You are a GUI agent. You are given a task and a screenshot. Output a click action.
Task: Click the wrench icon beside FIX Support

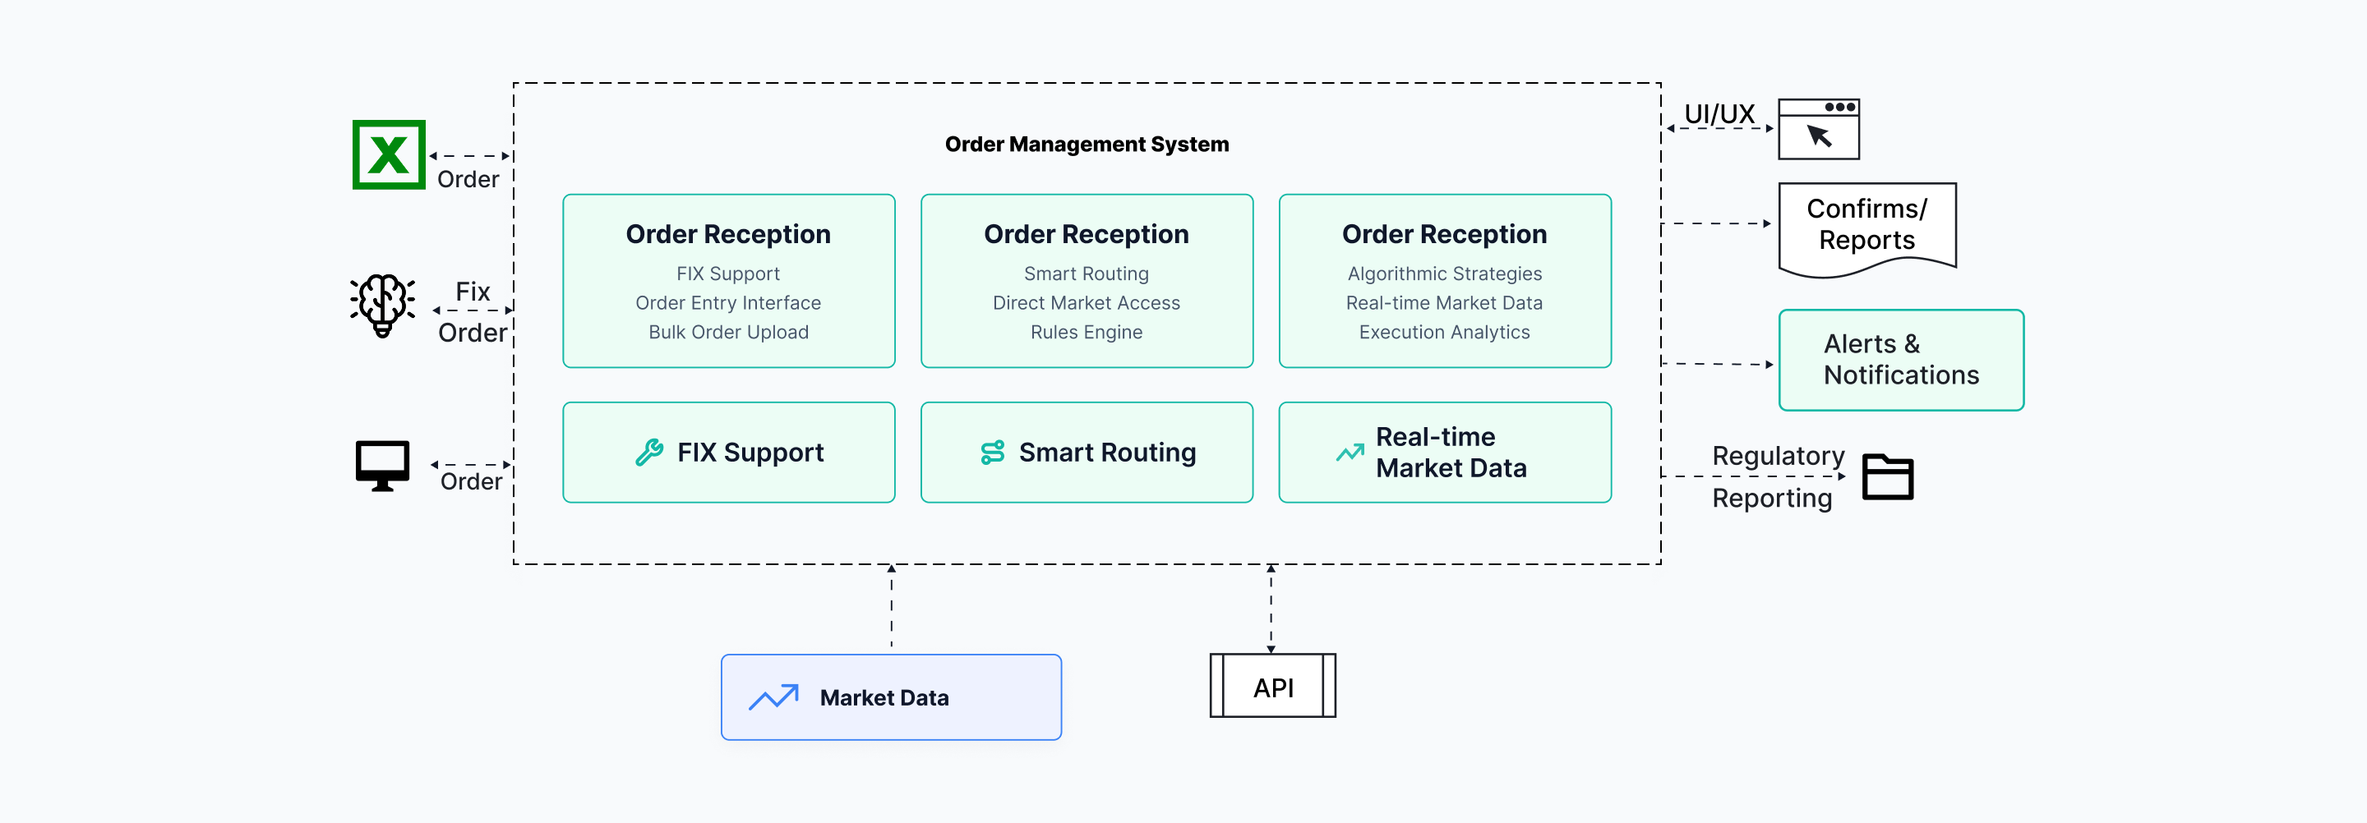point(649,452)
